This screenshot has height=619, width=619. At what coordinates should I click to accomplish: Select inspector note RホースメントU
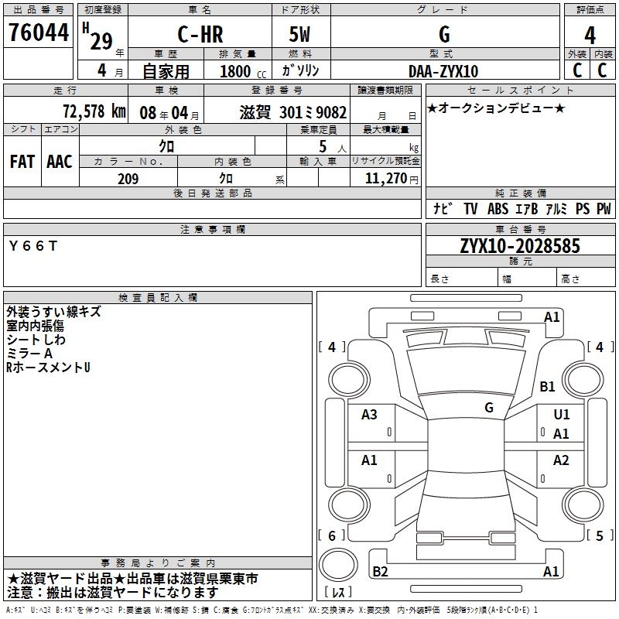(48, 367)
